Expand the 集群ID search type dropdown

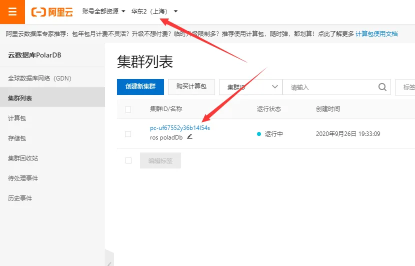[250, 87]
